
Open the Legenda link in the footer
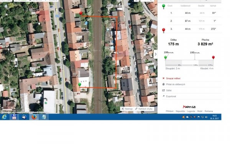tap(191, 111)
